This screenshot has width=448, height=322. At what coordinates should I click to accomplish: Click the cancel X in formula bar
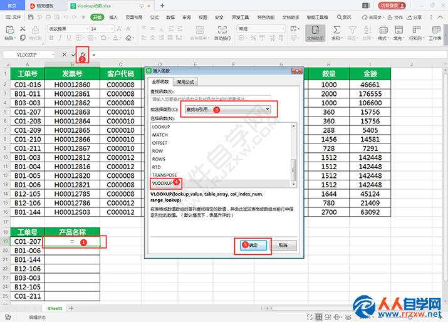pyautogui.click(x=65, y=55)
